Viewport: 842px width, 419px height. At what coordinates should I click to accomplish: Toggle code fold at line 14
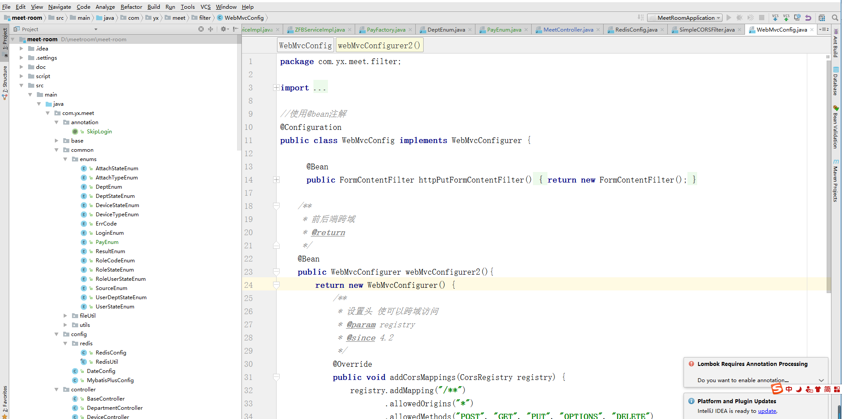pyautogui.click(x=276, y=179)
